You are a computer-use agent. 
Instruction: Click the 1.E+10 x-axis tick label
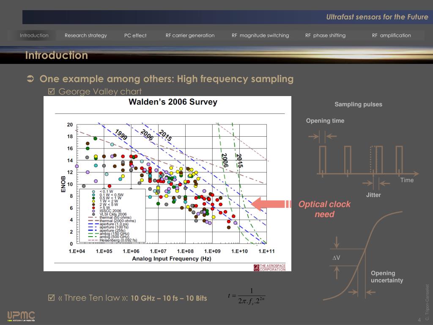click(x=239, y=251)
